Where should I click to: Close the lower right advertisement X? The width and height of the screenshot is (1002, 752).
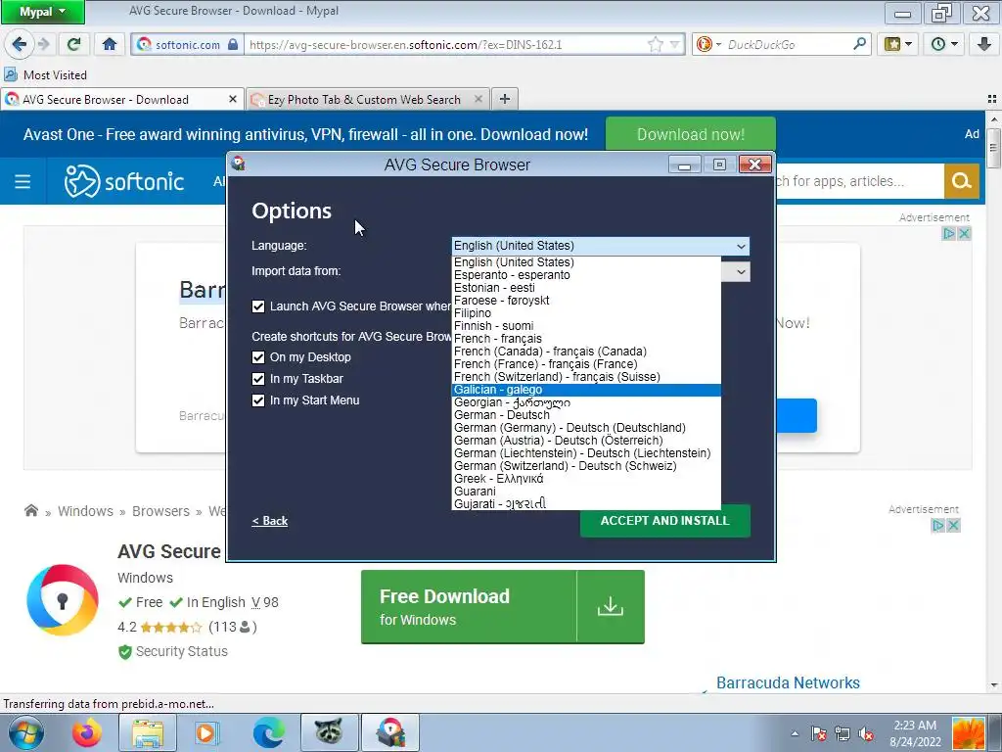953,525
